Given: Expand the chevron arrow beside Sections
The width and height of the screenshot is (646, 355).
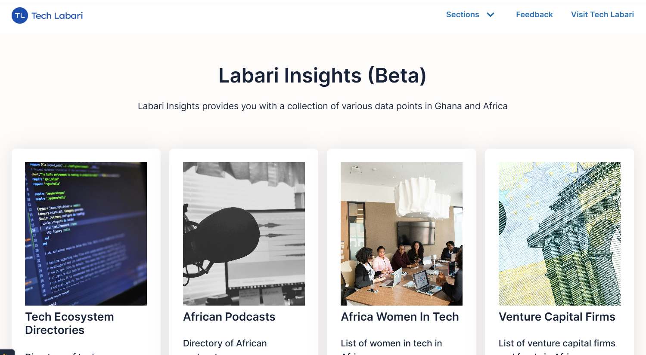Looking at the screenshot, I should pos(491,15).
